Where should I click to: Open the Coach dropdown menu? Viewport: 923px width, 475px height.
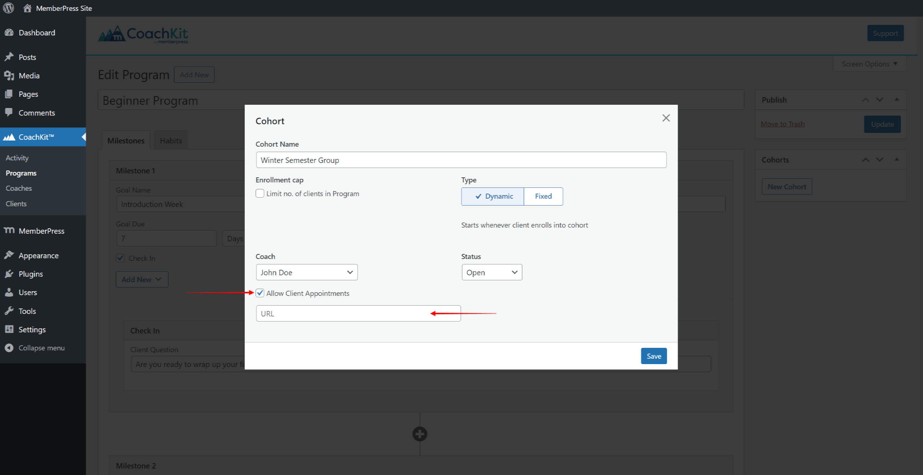tap(306, 272)
